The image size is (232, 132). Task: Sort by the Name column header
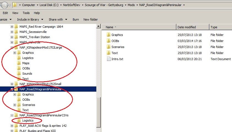pos(139,27)
